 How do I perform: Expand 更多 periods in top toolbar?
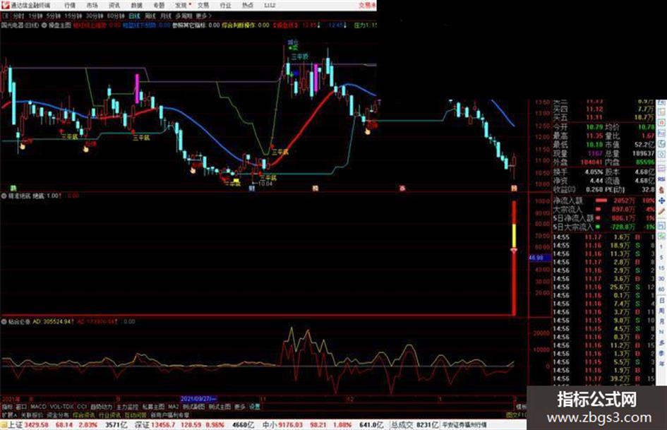pos(203,16)
